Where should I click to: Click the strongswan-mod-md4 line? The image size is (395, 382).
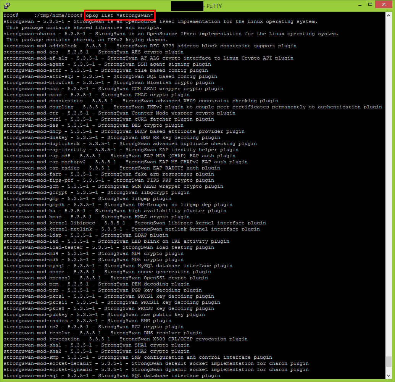click(94, 253)
